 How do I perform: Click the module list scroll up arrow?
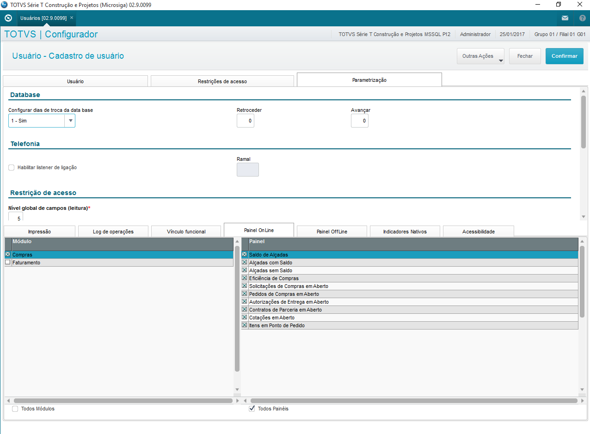(x=237, y=241)
